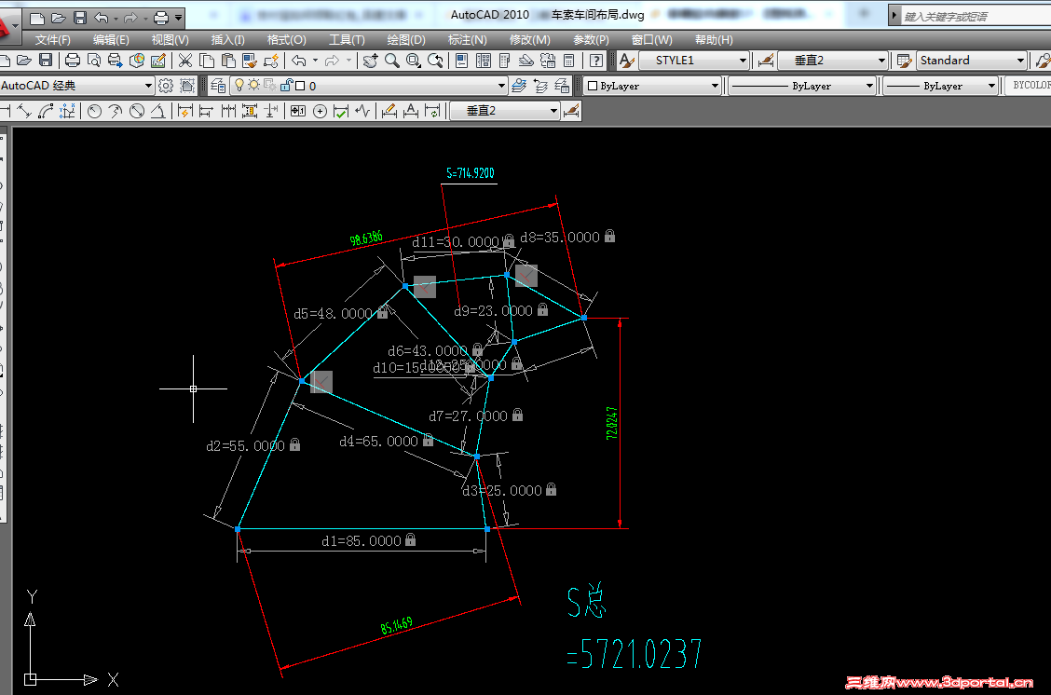Click lock icon beside d2=55.0000
Viewport: 1051px width, 695px height.
295,444
